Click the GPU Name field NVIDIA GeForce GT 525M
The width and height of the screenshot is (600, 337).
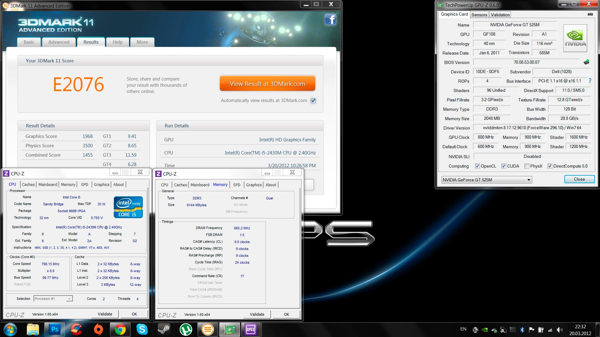pyautogui.click(x=515, y=25)
